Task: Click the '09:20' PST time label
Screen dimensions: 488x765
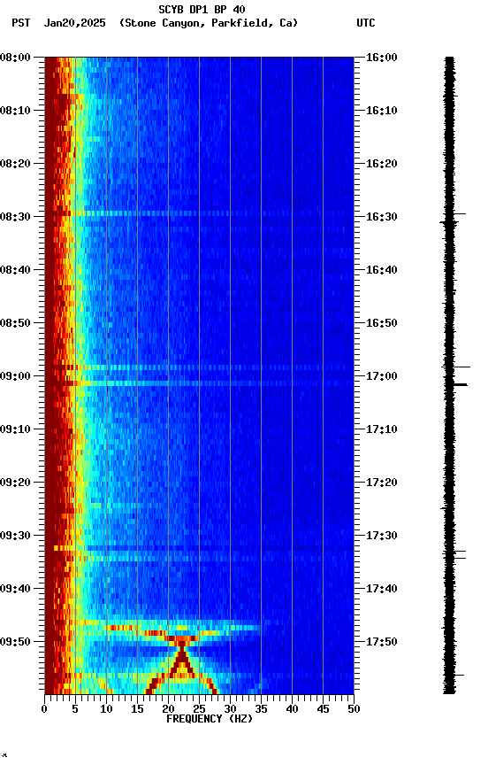Action: 15,483
